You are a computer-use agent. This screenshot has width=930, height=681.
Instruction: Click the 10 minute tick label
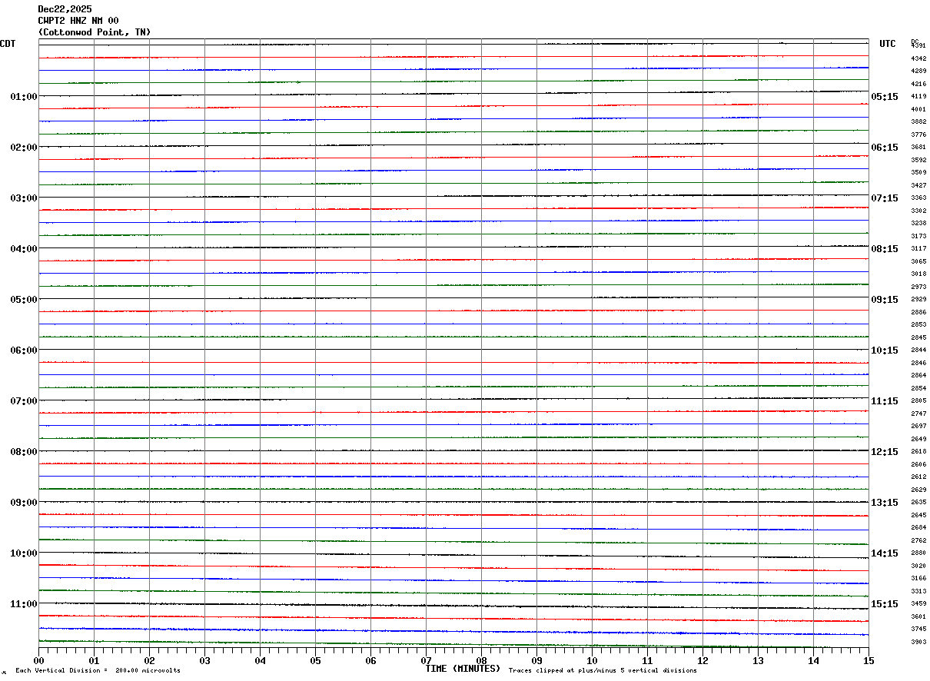click(x=592, y=660)
